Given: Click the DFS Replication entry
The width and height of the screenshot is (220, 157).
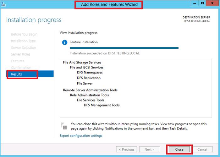Looking at the screenshot, I should click(89, 78).
